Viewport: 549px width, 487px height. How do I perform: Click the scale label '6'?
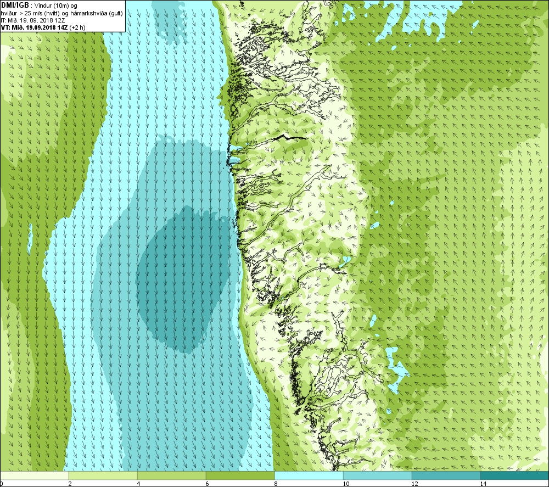(x=208, y=484)
